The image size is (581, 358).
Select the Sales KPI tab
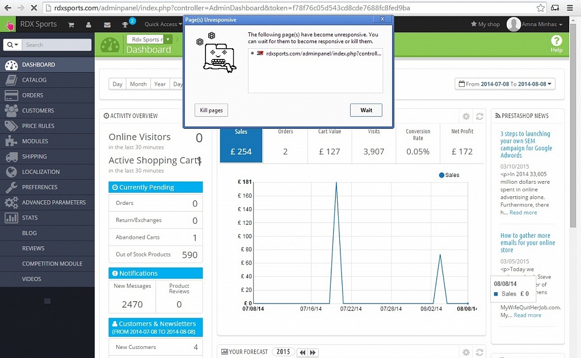pos(241,145)
